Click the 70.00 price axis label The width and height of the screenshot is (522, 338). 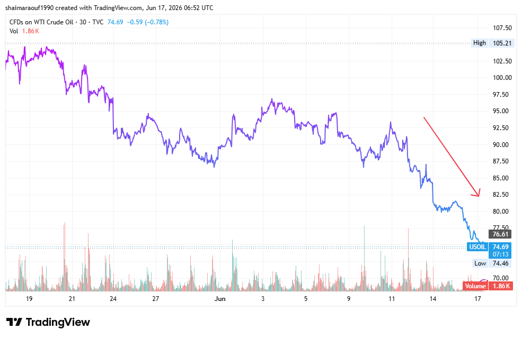coord(502,278)
